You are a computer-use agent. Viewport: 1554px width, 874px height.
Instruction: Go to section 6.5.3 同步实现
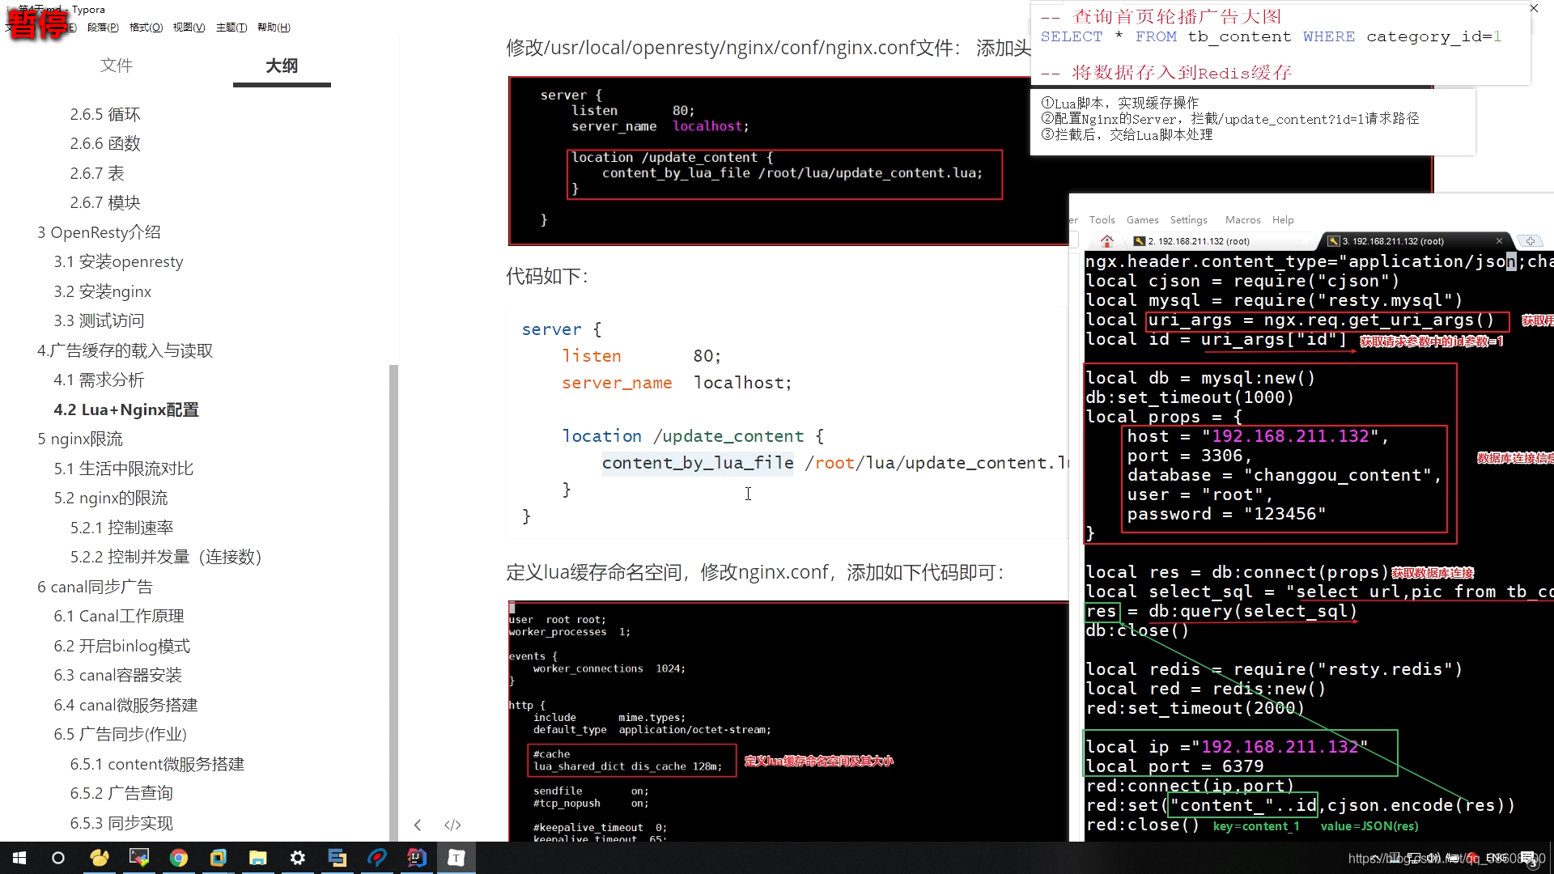[x=121, y=823]
